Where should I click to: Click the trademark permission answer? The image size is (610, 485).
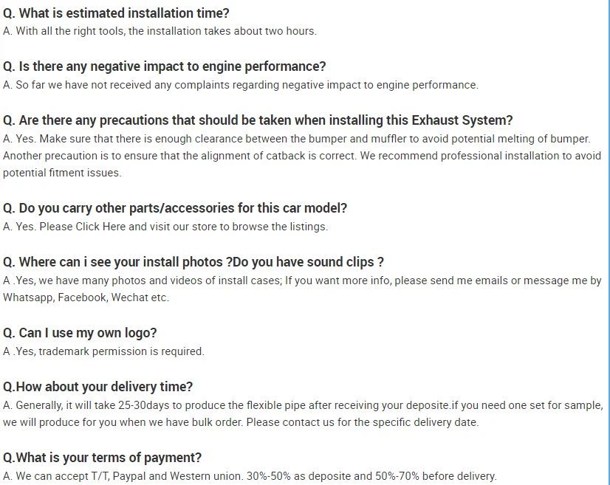click(x=103, y=351)
